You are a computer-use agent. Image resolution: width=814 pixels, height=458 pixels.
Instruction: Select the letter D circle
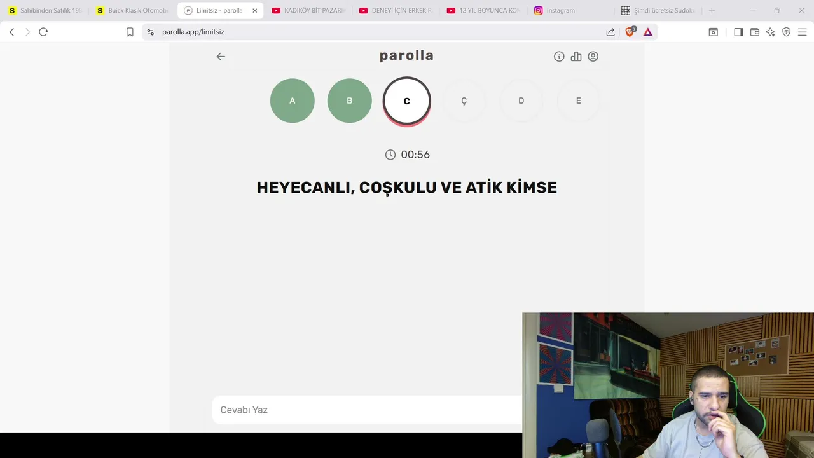[x=521, y=101]
